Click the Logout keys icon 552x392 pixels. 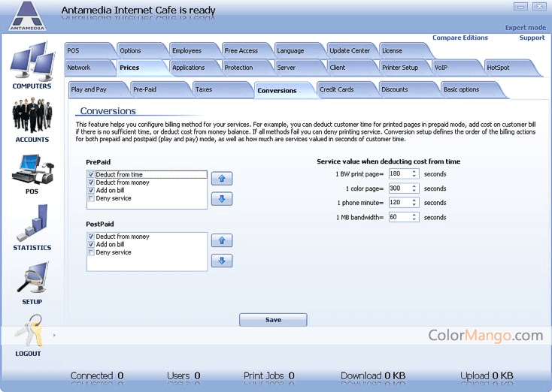[x=29, y=332]
